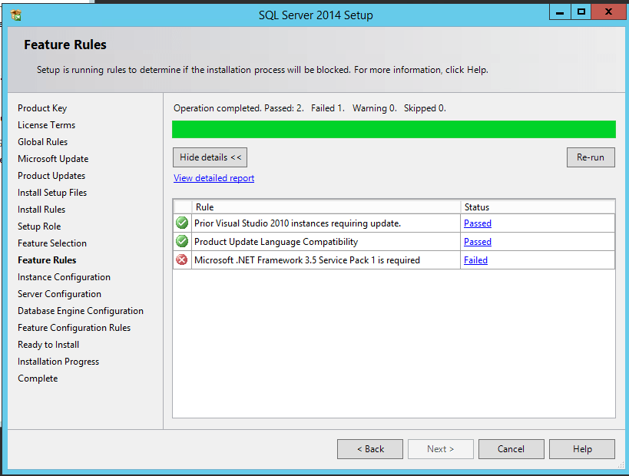Image resolution: width=629 pixels, height=476 pixels.
Task: Close the SQL Server 2014 Setup window
Action: coord(608,12)
